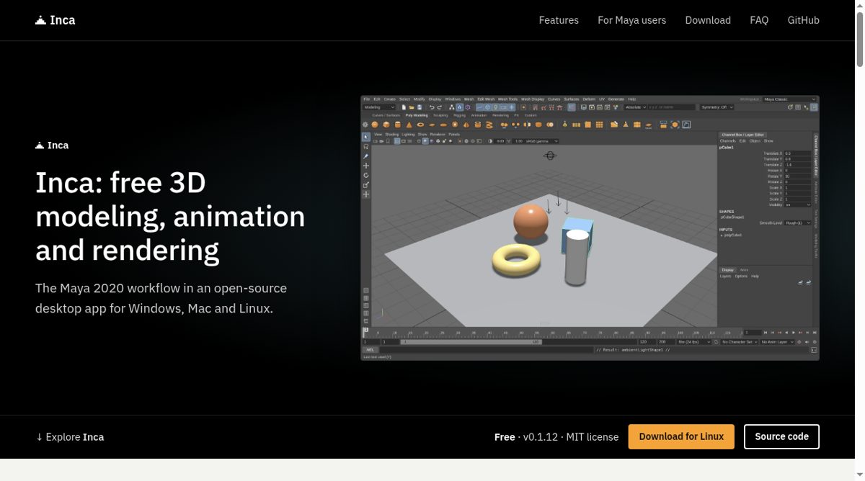Open the Features nav link
This screenshot has height=481, width=865.
coord(559,20)
